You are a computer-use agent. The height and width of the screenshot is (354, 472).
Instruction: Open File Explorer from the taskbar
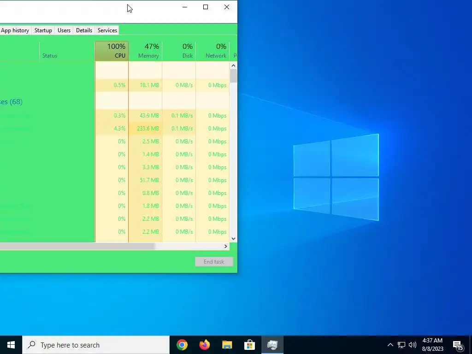[227, 345]
